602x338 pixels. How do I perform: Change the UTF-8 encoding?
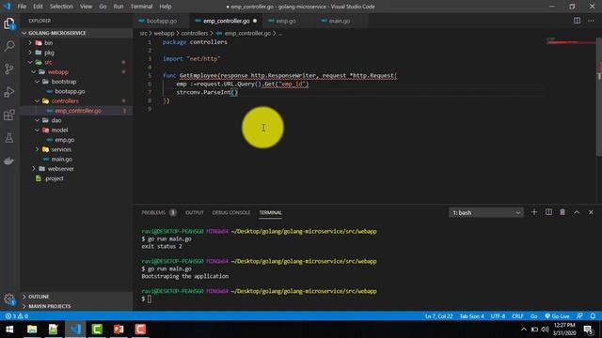498,316
